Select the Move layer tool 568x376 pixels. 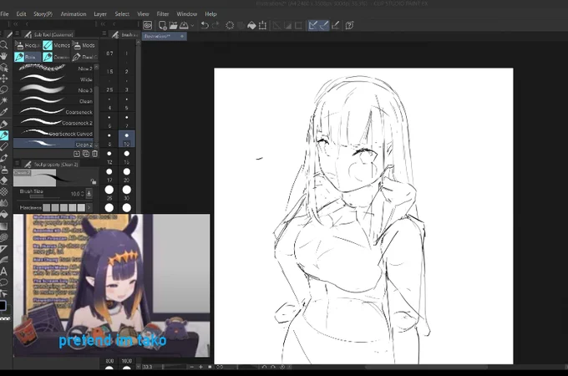(x=3, y=79)
